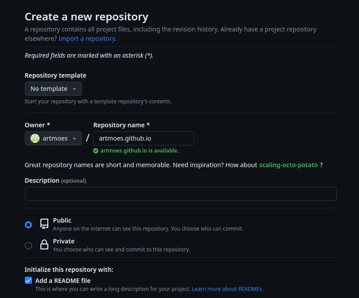
Task: Open the Owner dropdown showing artmoes
Action: pyautogui.click(x=53, y=138)
